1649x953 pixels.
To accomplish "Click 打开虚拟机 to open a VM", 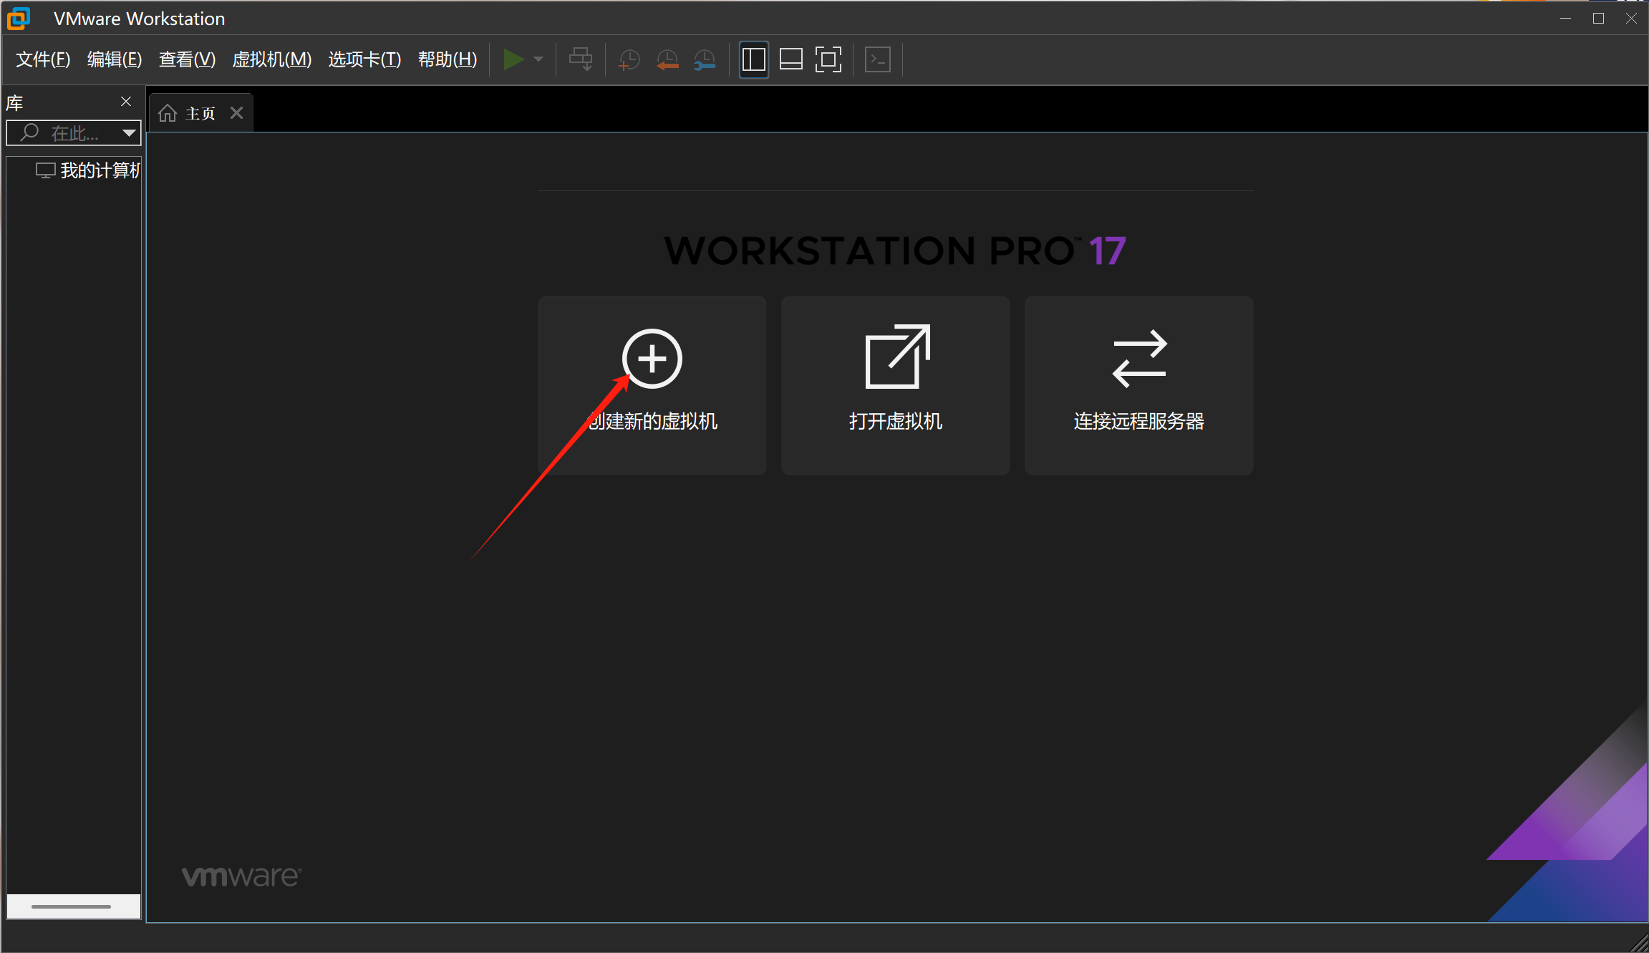I will pos(895,385).
